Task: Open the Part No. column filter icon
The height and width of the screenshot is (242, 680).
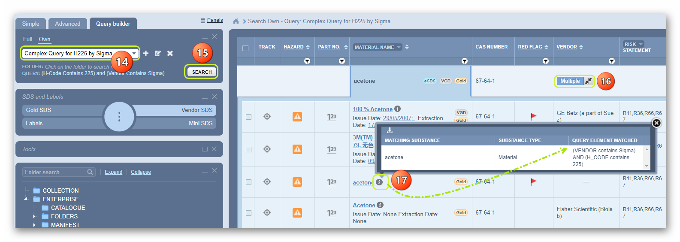Action: pyautogui.click(x=342, y=61)
